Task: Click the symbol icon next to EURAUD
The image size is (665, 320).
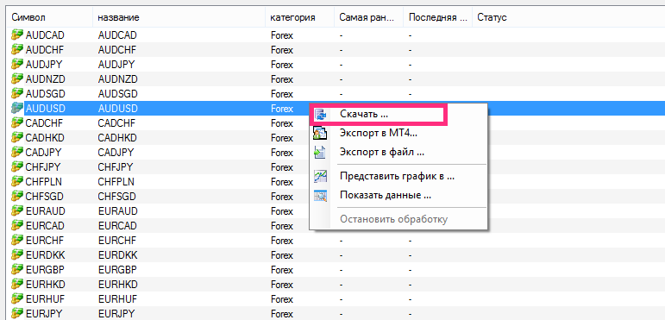Action: coord(17,211)
